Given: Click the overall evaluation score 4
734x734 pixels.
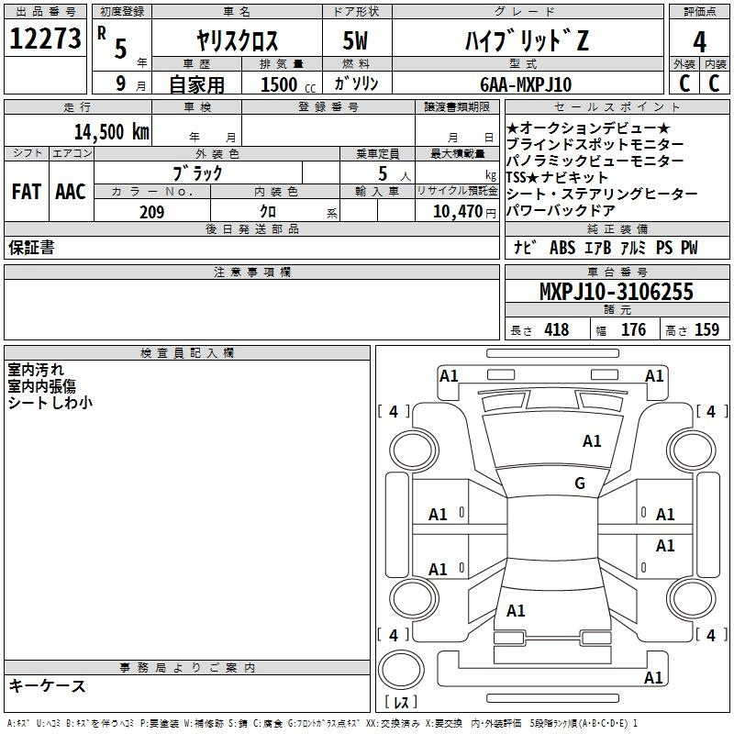Looking at the screenshot, I should (700, 40).
